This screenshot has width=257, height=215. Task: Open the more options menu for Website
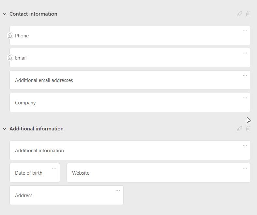pos(245,168)
